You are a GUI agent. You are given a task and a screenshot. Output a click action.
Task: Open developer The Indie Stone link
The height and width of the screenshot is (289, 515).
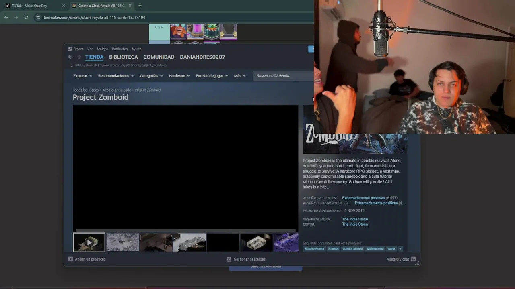(355, 219)
